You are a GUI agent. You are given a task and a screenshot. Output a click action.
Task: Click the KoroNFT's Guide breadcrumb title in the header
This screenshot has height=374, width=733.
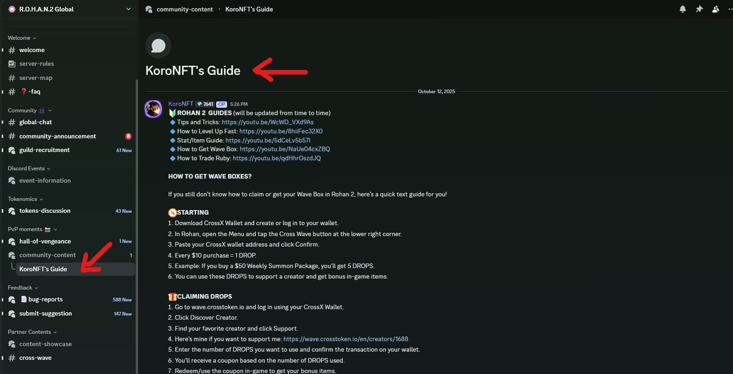click(x=249, y=9)
